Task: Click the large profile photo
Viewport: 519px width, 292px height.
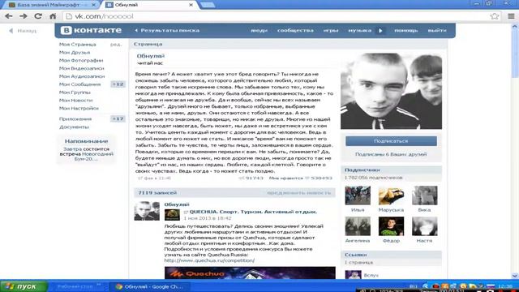Action: coord(391,91)
